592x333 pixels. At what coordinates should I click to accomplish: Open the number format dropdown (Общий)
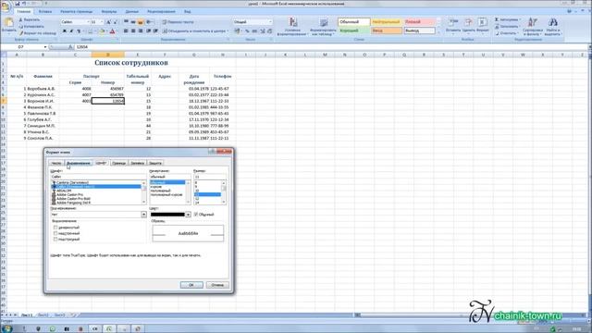tap(270, 22)
